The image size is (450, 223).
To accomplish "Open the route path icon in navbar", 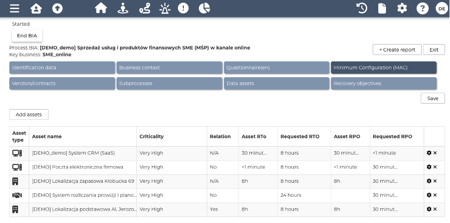I will tap(144, 8).
